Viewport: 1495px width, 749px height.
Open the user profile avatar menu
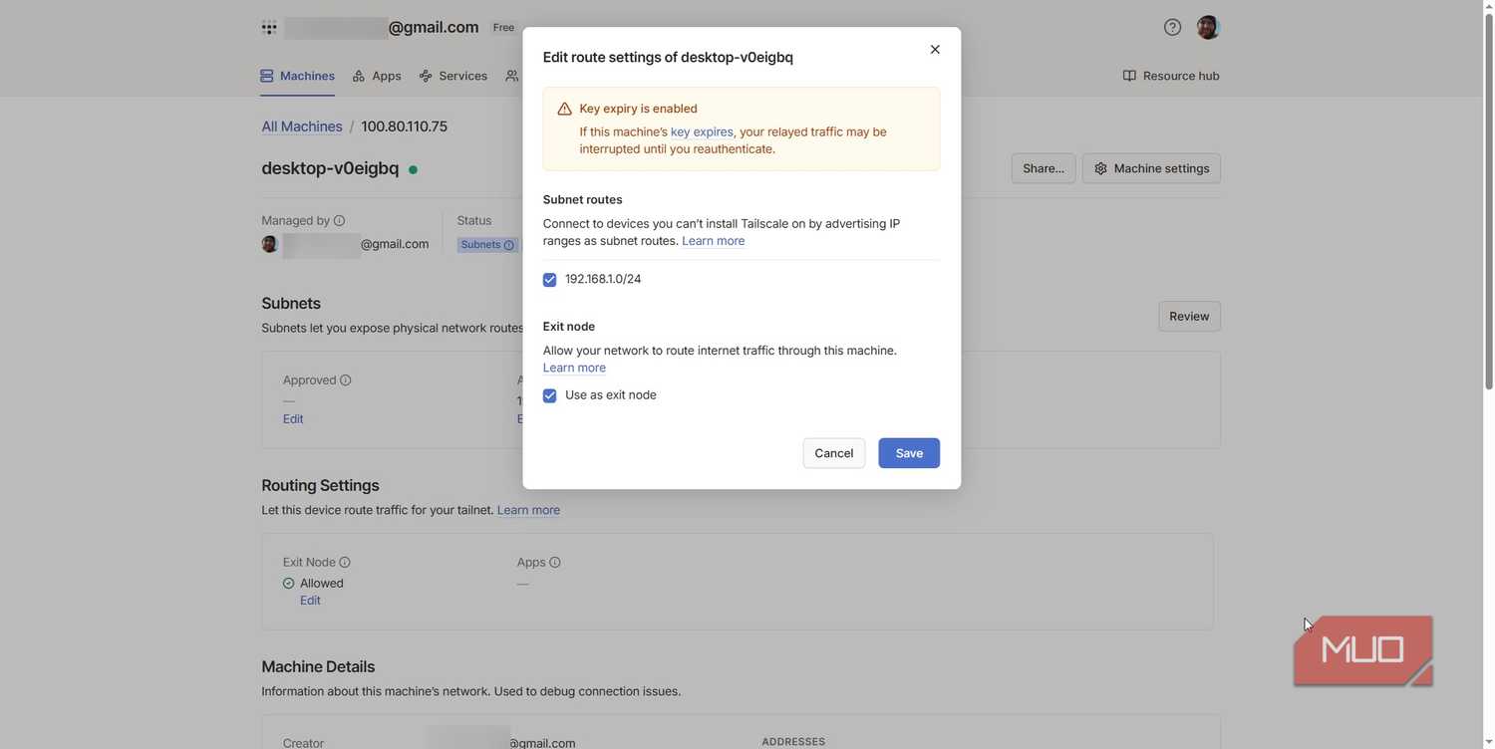[x=1208, y=27]
